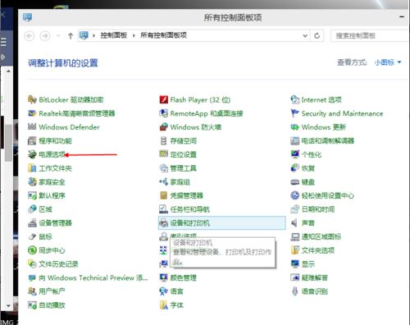Click 文件历史记录 link
This screenshot has height=325, width=410.
tap(58, 264)
